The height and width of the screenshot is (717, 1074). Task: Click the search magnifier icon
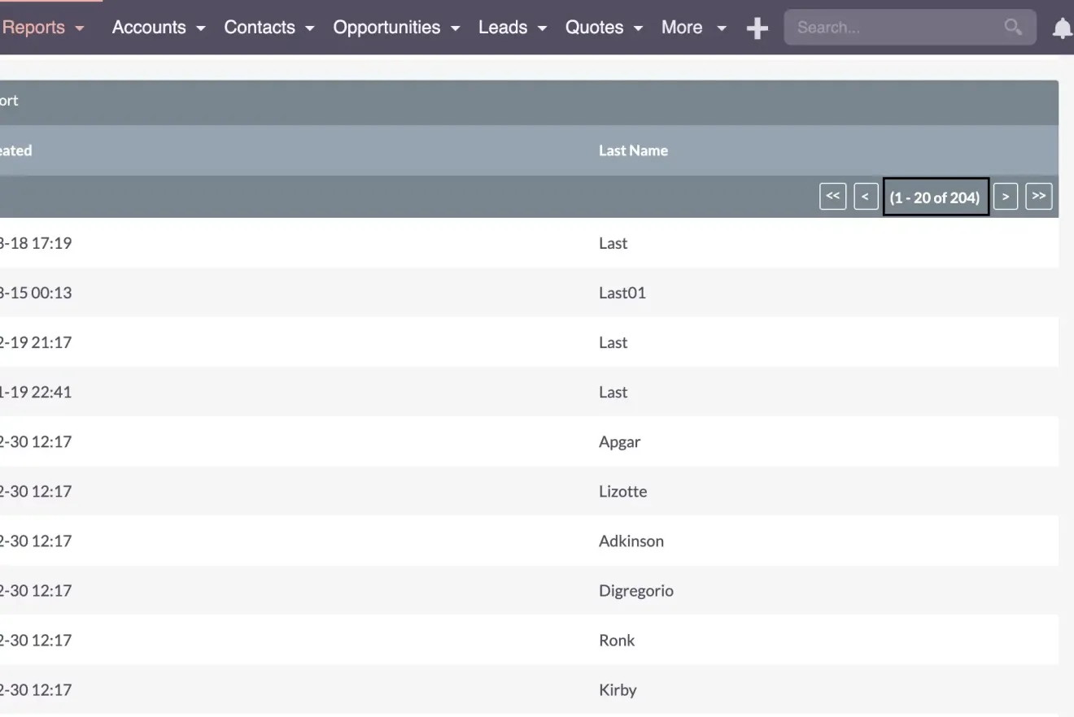click(1013, 27)
